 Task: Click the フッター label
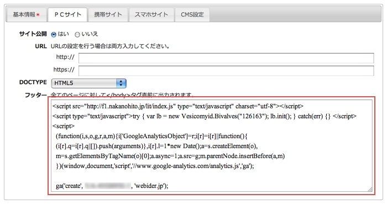(x=35, y=95)
